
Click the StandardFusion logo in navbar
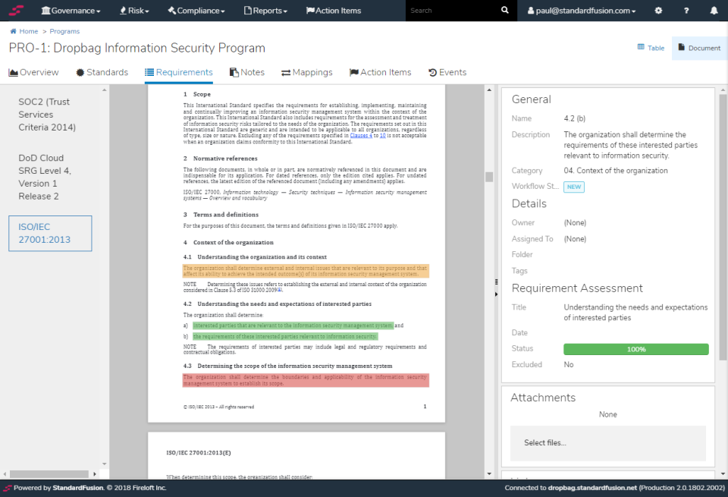coord(16,10)
